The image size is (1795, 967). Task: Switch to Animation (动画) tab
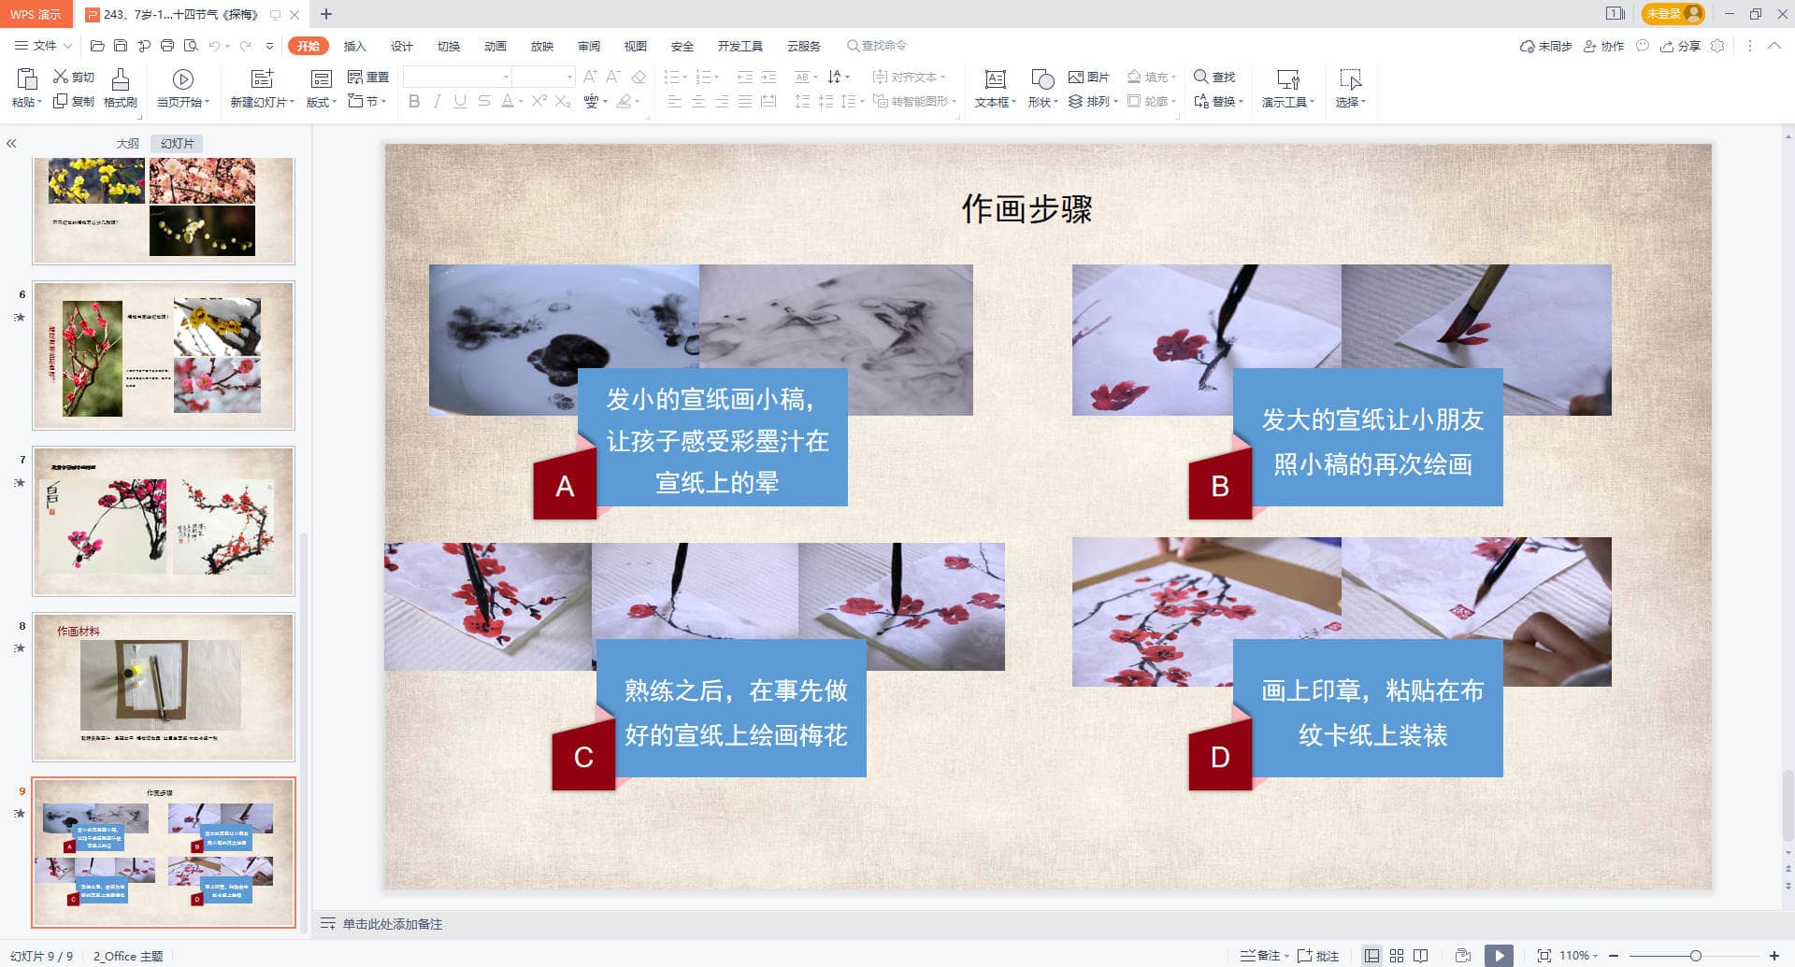click(495, 46)
